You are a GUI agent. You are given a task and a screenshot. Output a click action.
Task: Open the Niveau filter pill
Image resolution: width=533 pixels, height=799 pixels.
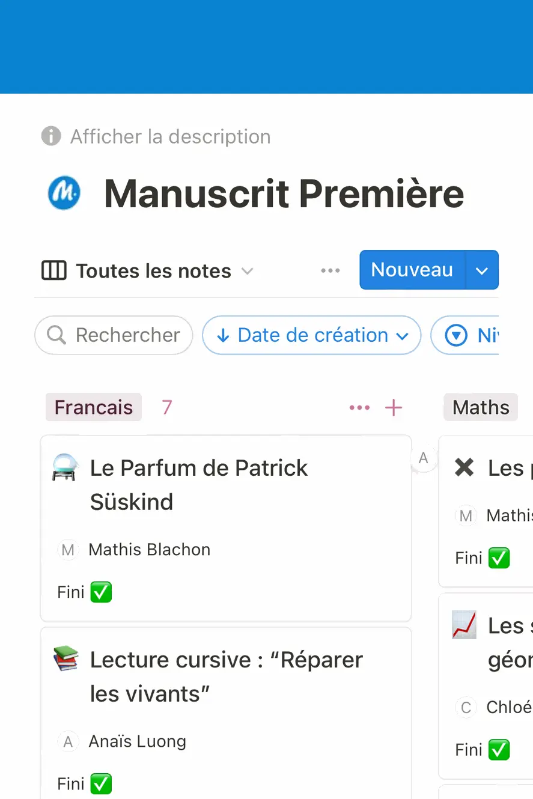coord(465,335)
